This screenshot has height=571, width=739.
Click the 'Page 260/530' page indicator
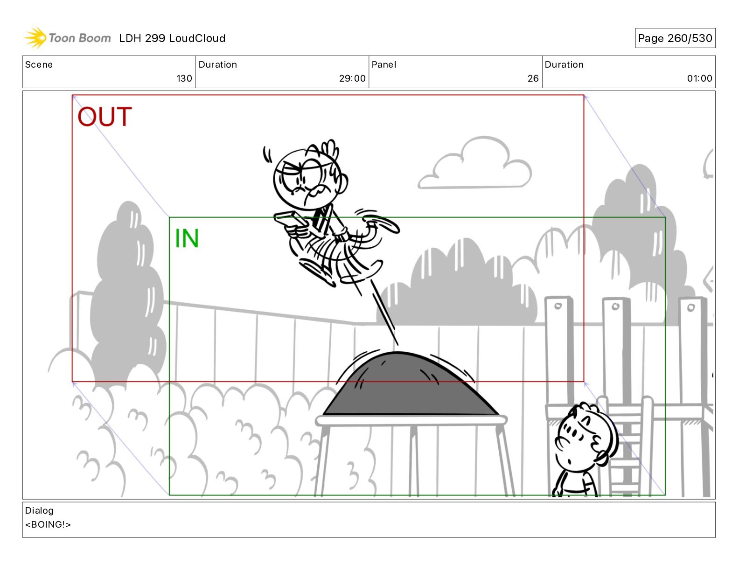tap(675, 38)
